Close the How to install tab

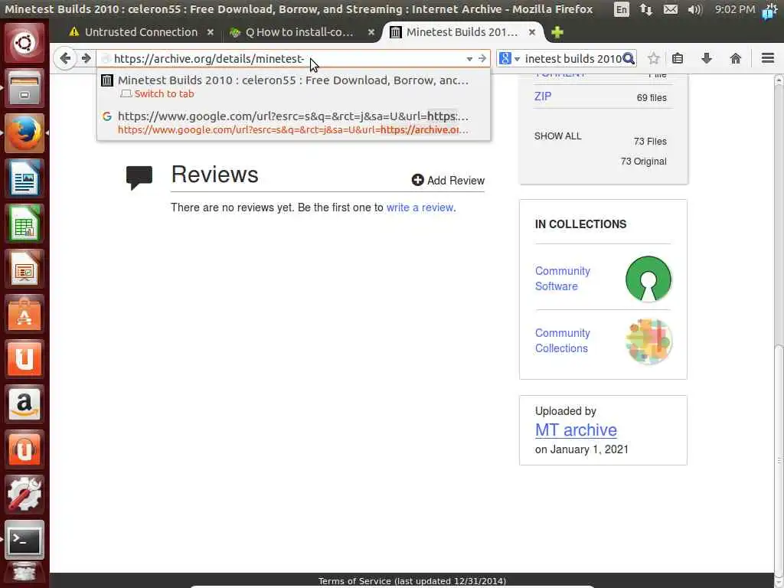(x=371, y=32)
